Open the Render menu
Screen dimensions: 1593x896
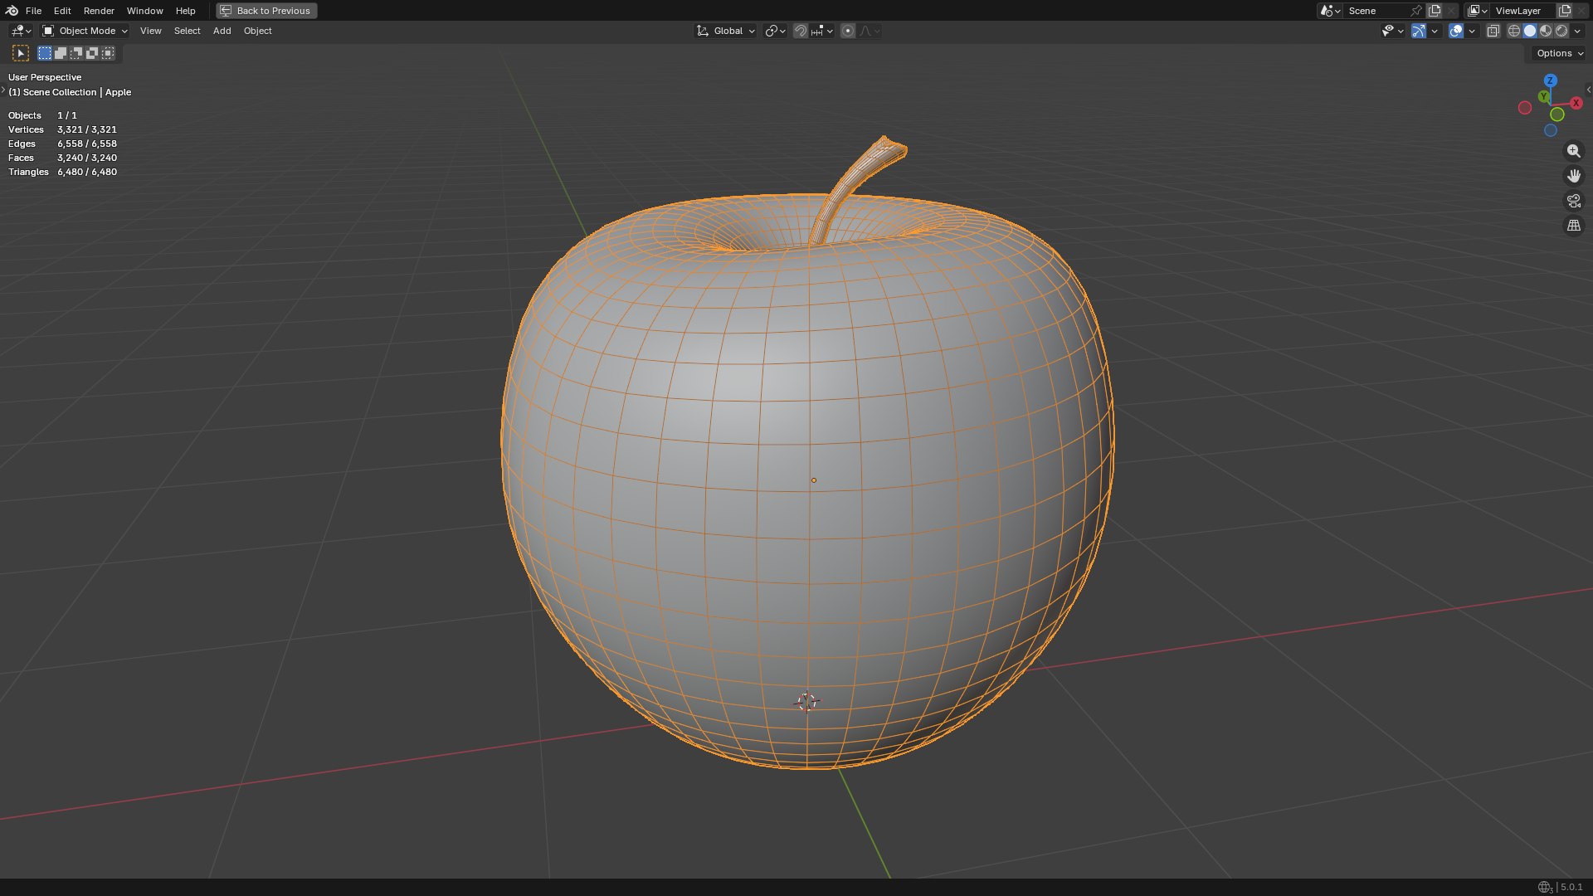pyautogui.click(x=99, y=11)
